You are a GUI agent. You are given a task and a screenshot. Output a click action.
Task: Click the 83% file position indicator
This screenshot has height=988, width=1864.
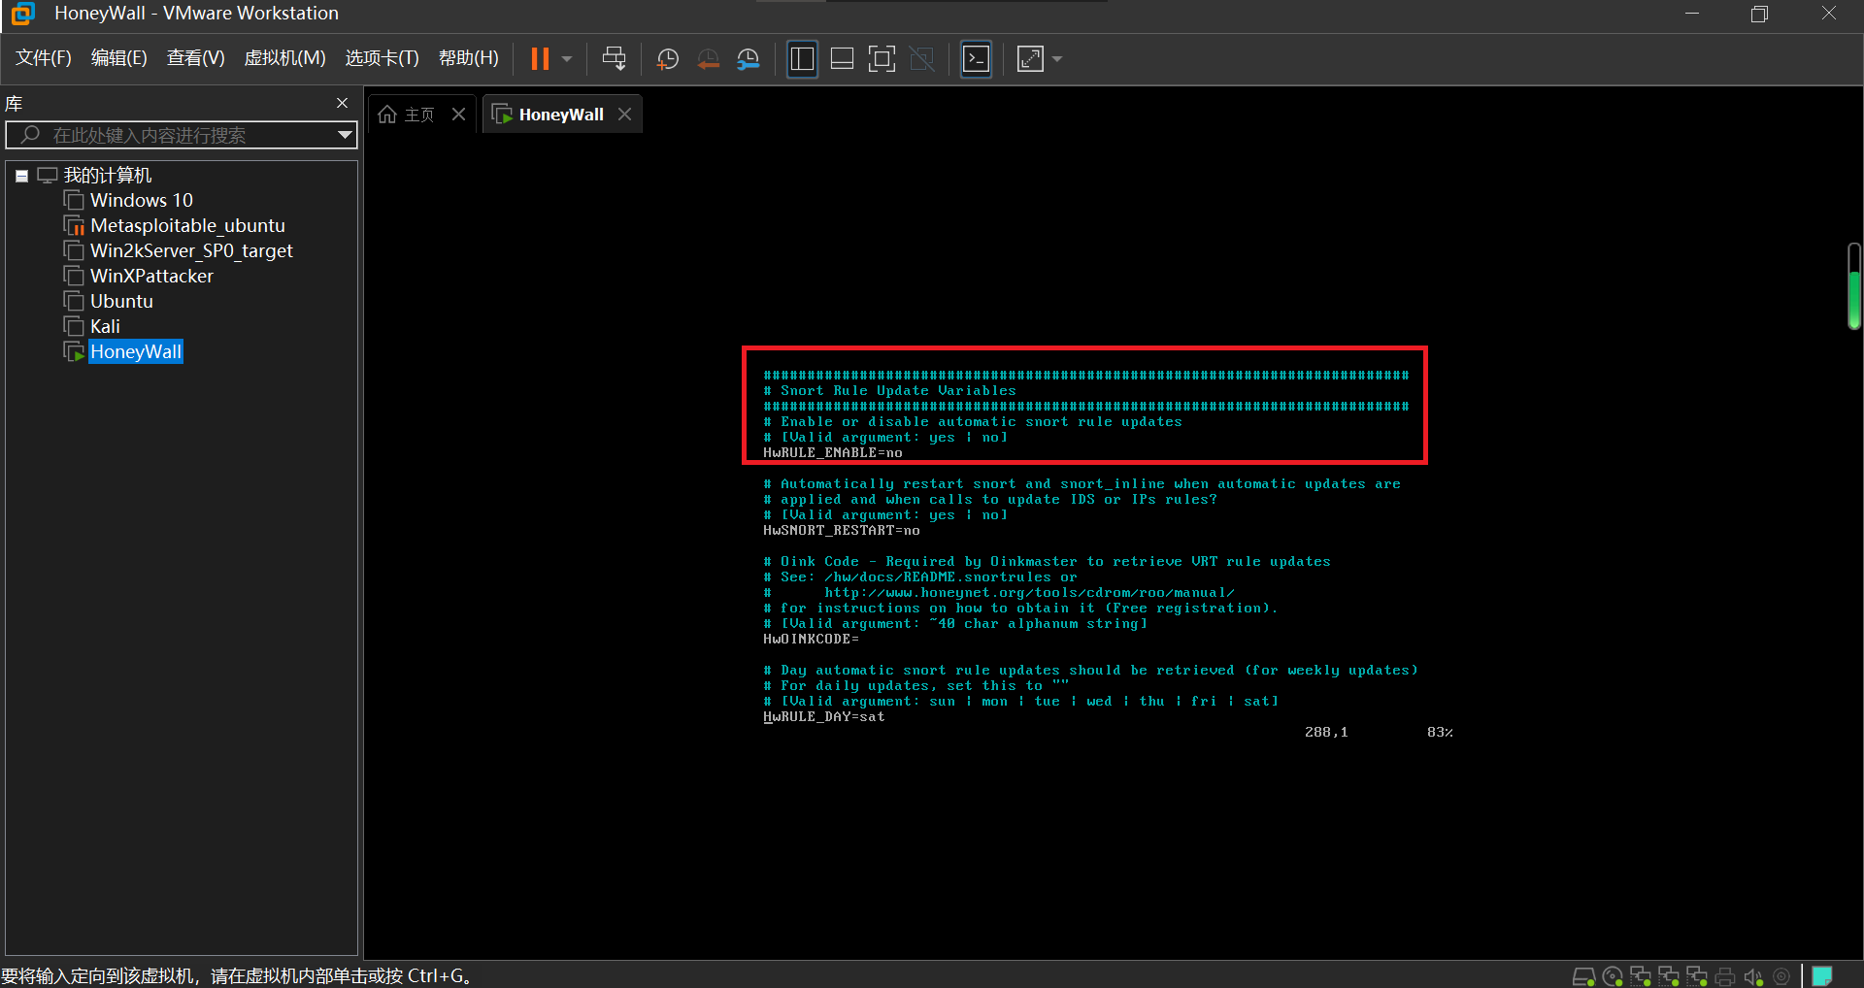[1440, 733]
